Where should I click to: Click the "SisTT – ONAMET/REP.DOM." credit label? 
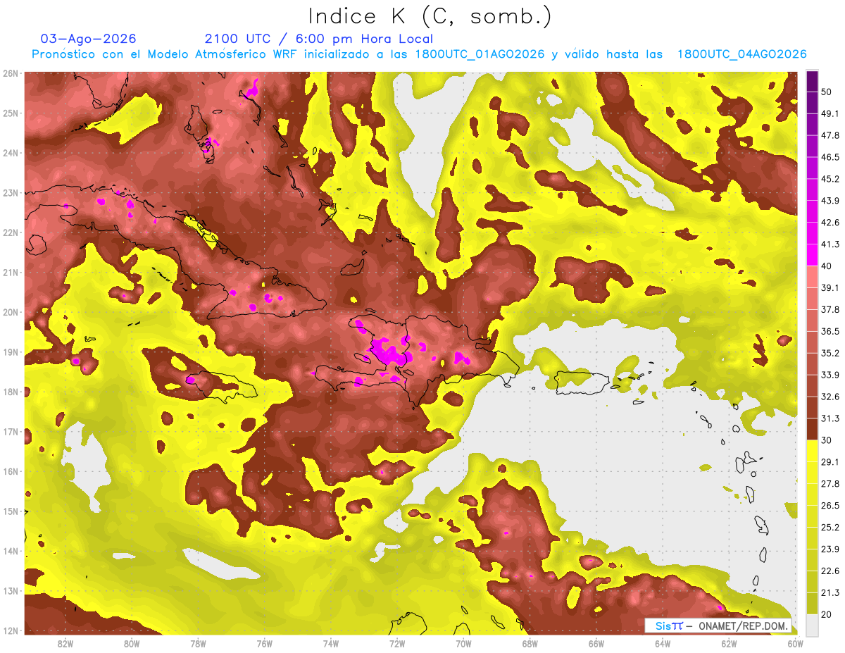[718, 626]
